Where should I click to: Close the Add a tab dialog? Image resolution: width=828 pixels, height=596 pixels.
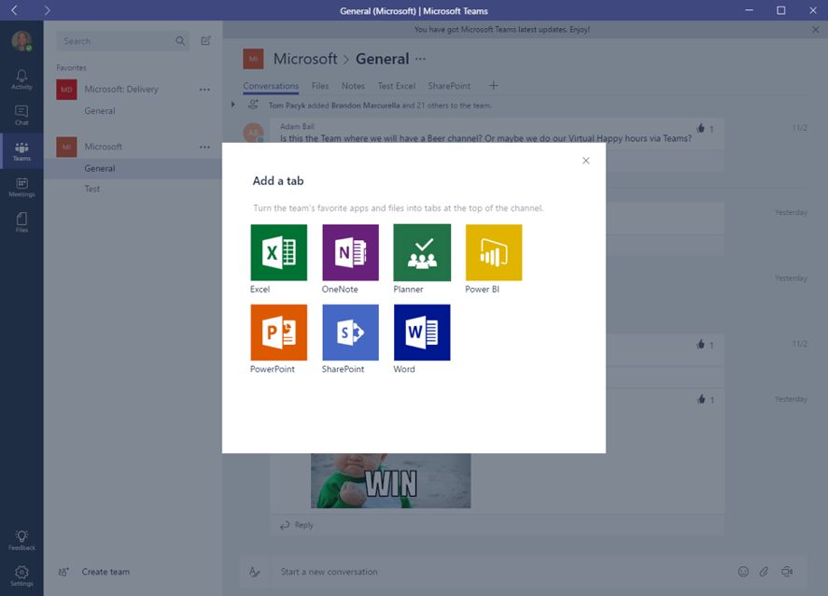585,161
